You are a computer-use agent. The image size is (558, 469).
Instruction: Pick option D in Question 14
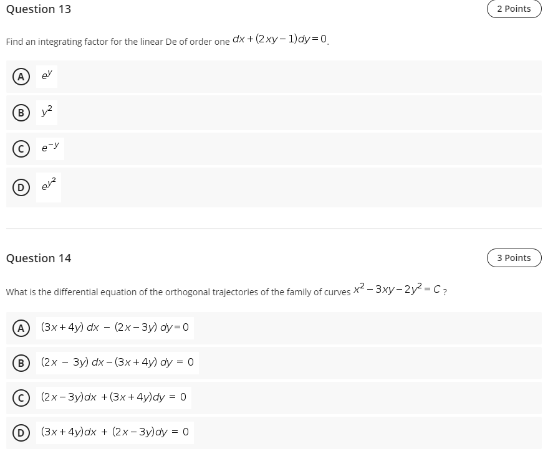[22, 432]
